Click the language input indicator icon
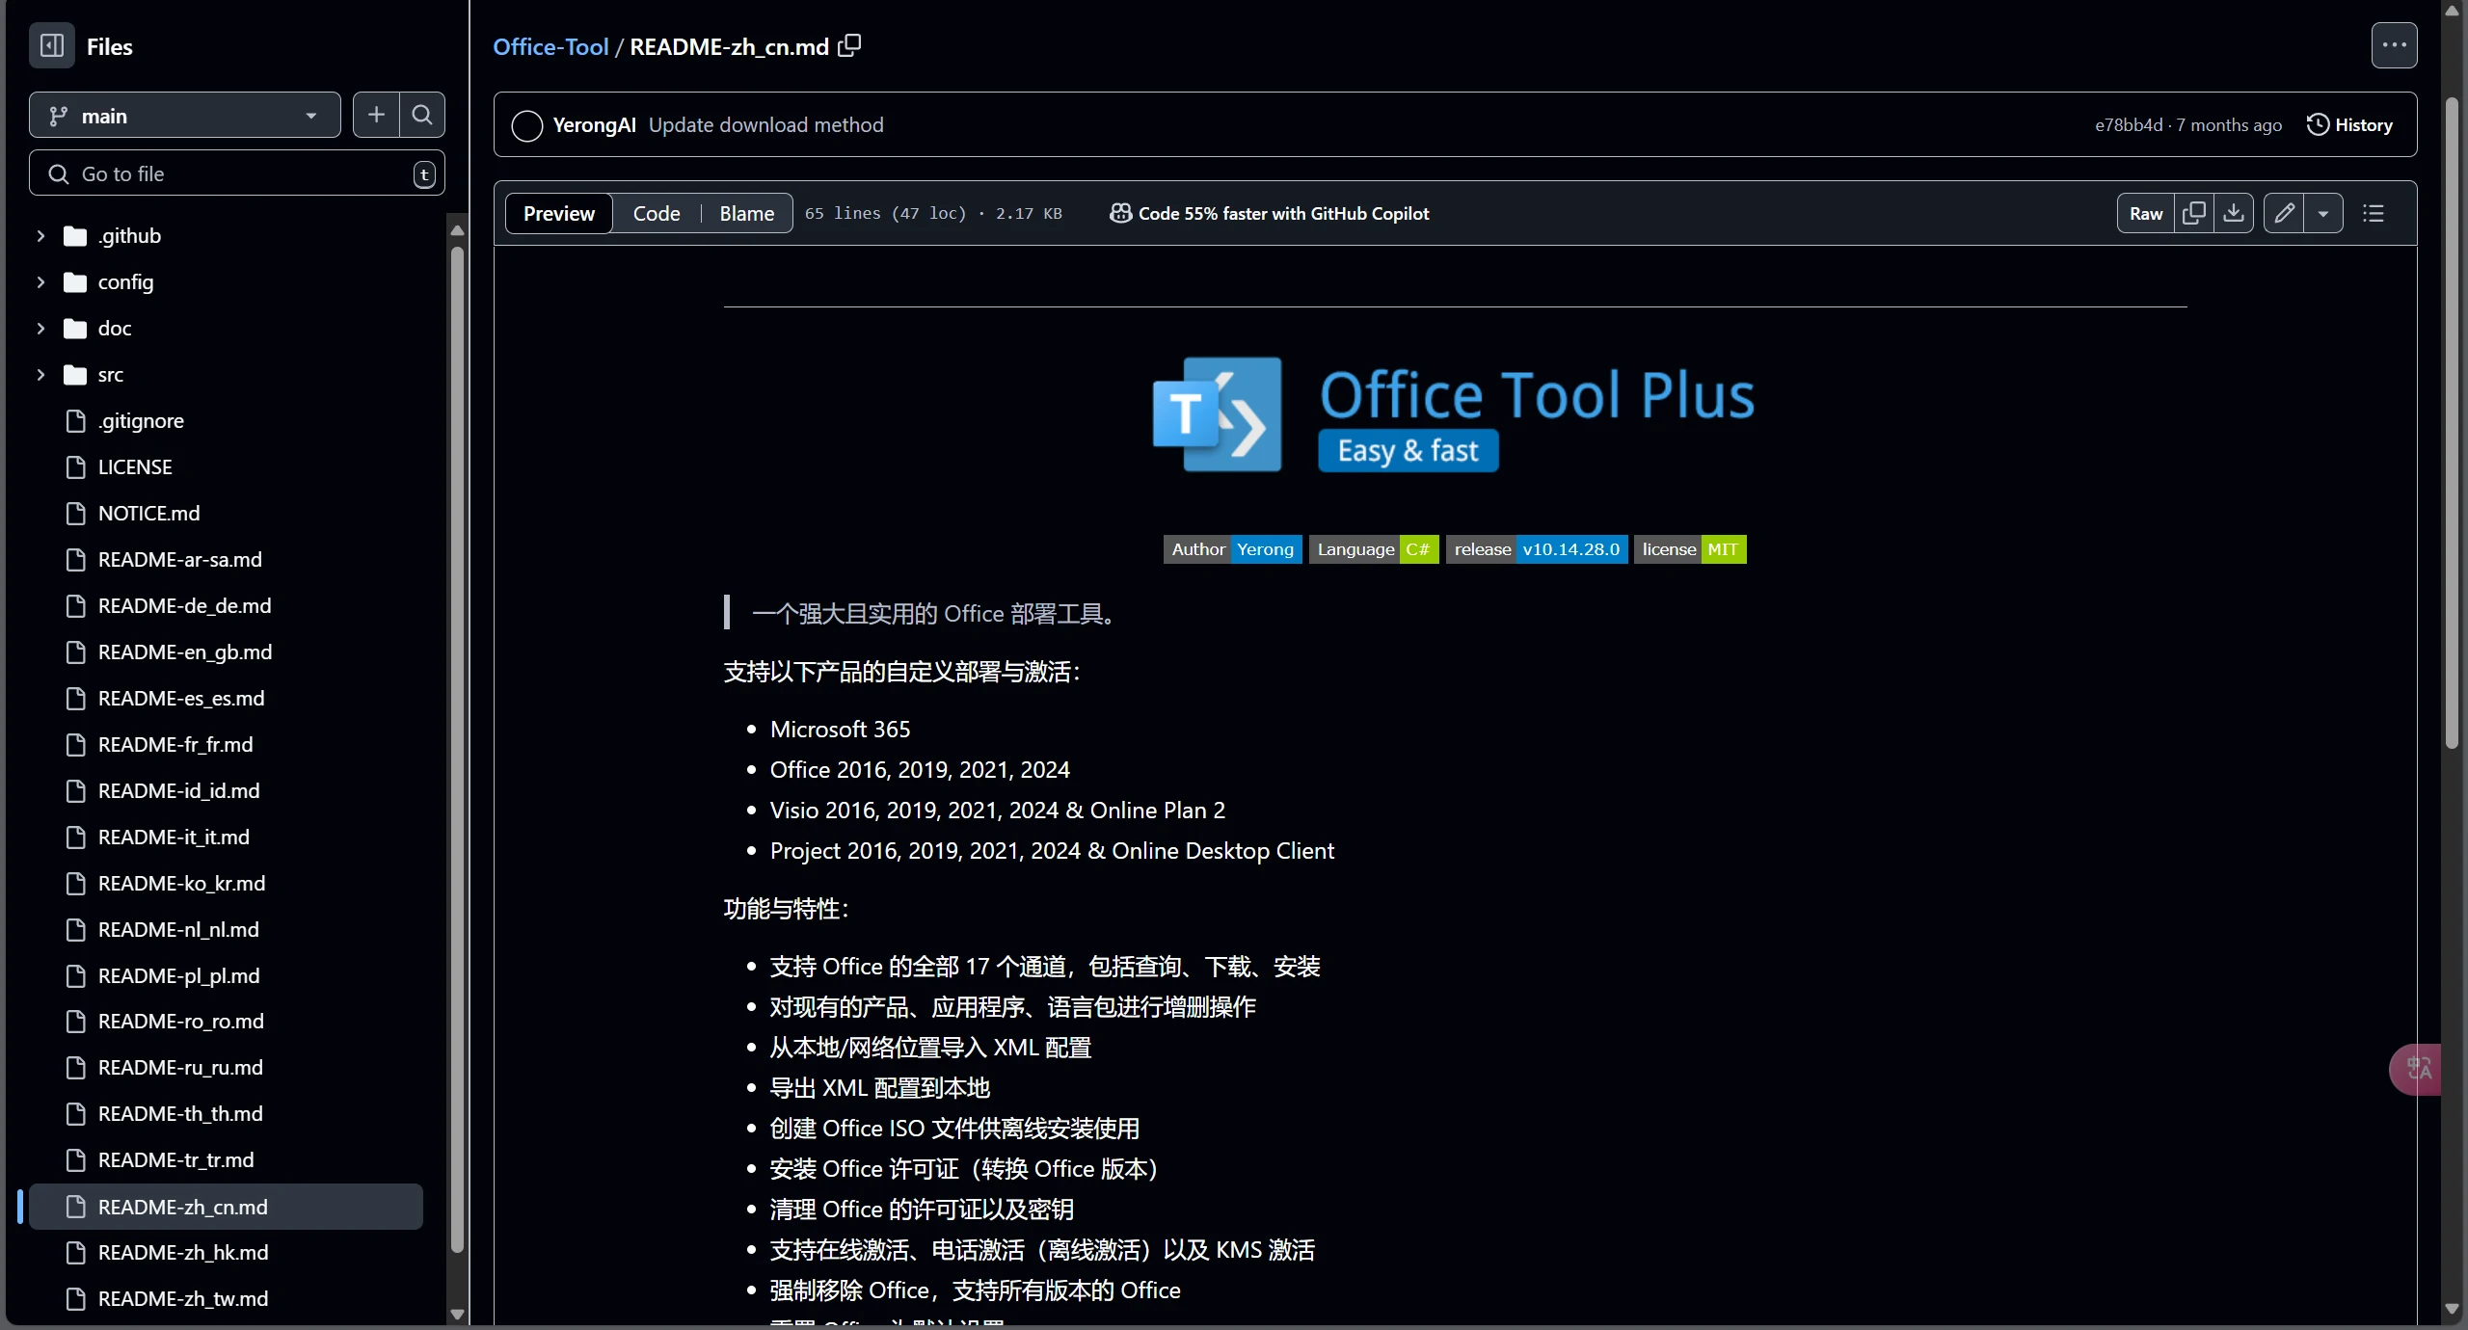The height and width of the screenshot is (1330, 2468). tap(2417, 1069)
